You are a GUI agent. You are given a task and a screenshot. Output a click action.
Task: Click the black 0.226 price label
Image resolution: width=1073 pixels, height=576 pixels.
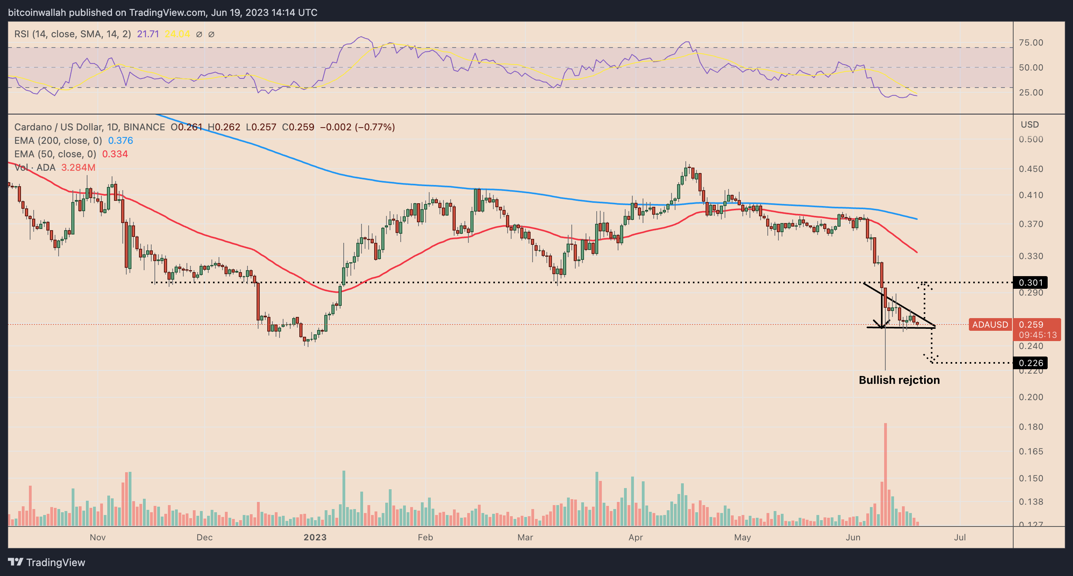pyautogui.click(x=1030, y=362)
